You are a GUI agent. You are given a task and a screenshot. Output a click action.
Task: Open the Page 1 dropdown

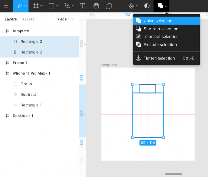point(65,19)
